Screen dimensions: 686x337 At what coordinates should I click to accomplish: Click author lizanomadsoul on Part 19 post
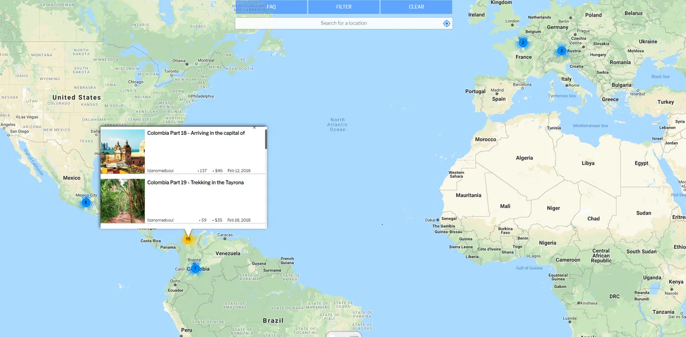tap(160, 220)
